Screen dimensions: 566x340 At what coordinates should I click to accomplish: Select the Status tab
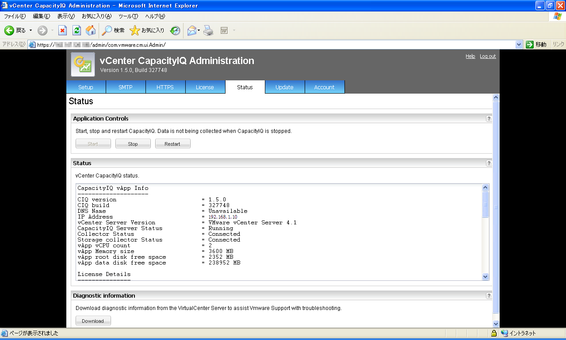(245, 87)
